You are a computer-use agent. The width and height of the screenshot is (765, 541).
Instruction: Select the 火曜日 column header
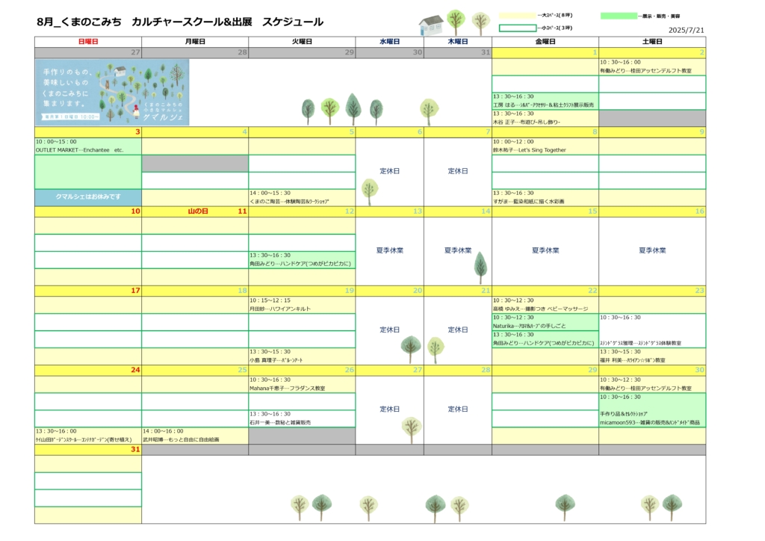[x=302, y=42]
